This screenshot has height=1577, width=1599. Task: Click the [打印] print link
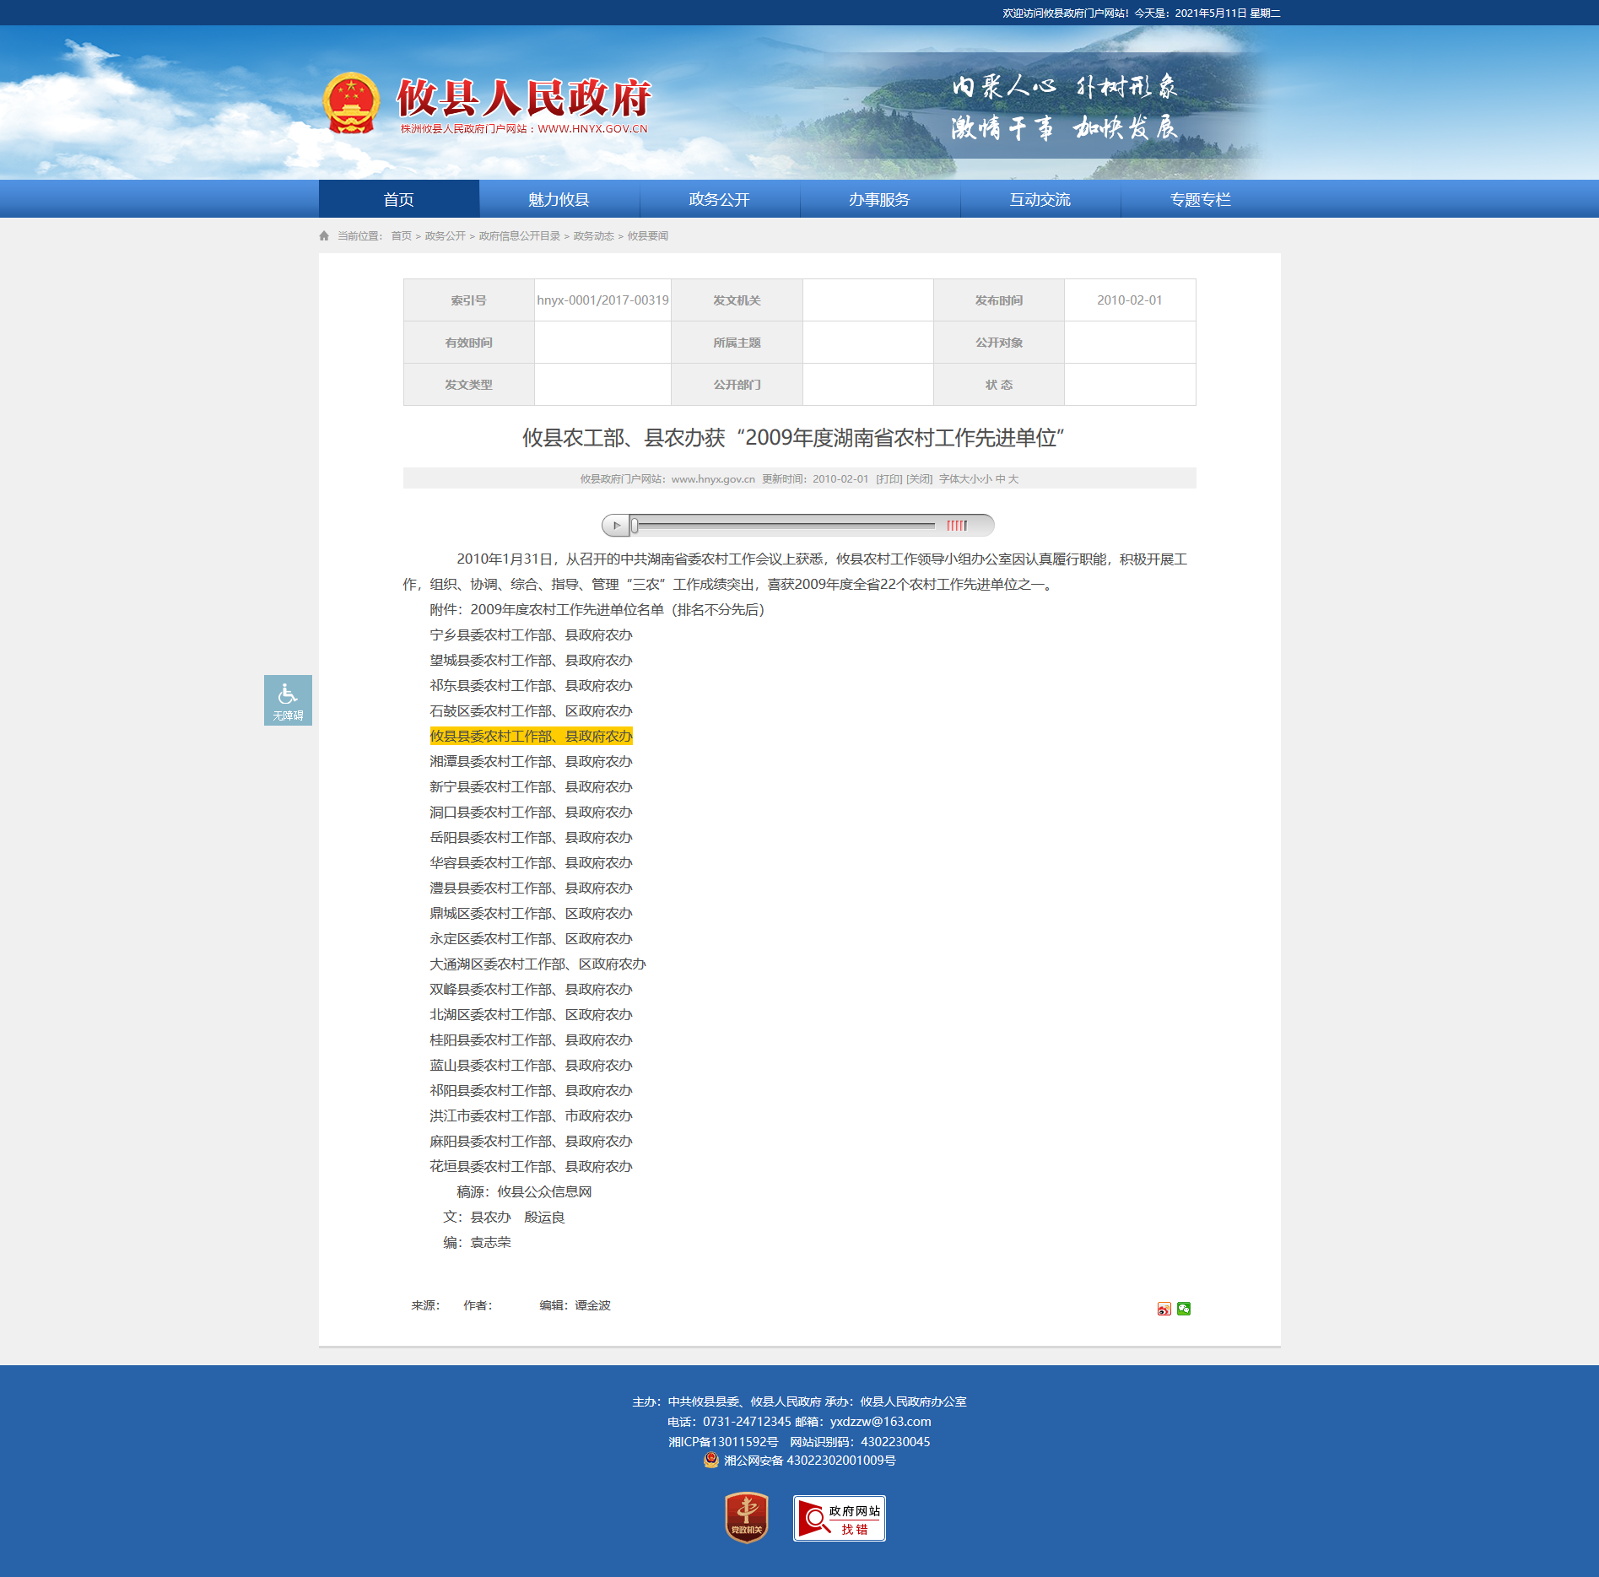[x=889, y=479]
